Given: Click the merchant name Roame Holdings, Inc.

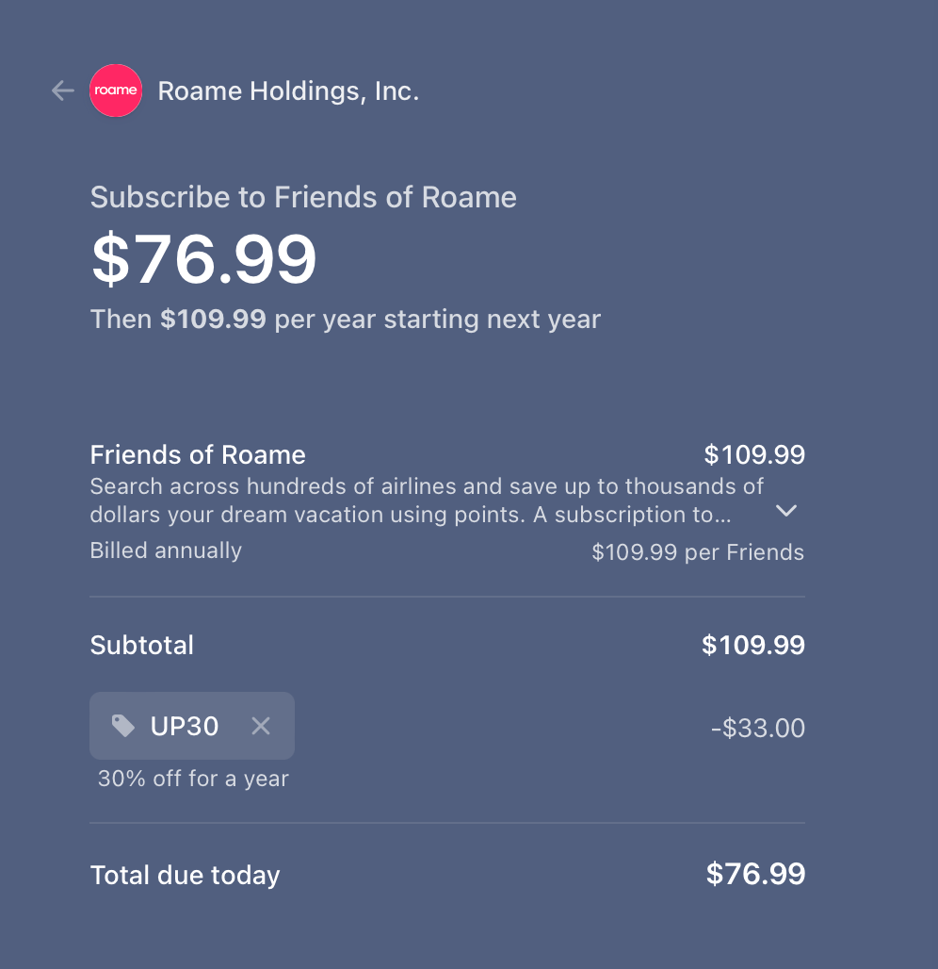Looking at the screenshot, I should [x=288, y=90].
